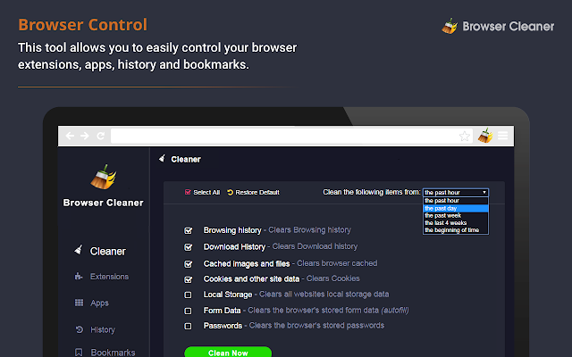Open Browser Cleaner extension broom icon in toolbar
This screenshot has height=357, width=572.
pos(485,135)
